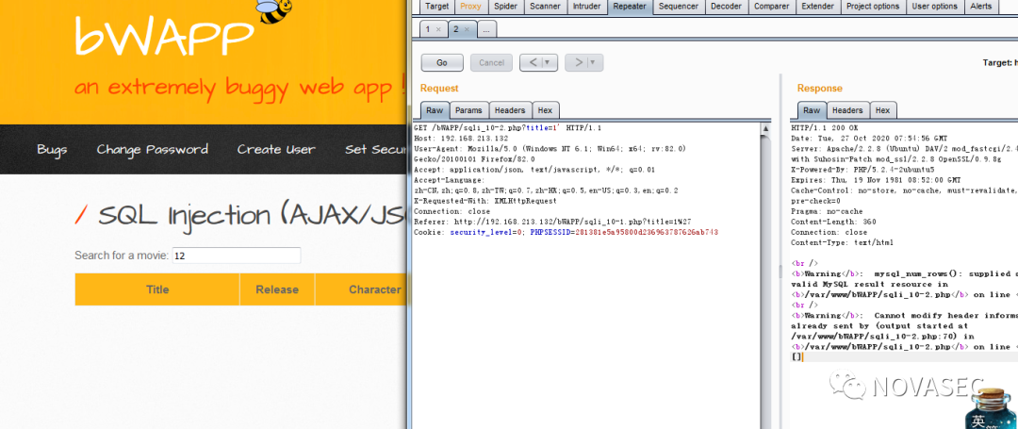Select the Request Params tab
1018x429 pixels.
[468, 110]
